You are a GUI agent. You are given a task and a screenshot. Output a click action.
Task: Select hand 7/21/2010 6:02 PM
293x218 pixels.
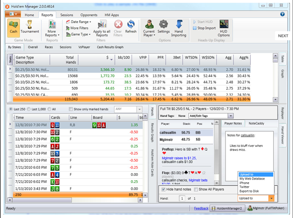(78, 182)
